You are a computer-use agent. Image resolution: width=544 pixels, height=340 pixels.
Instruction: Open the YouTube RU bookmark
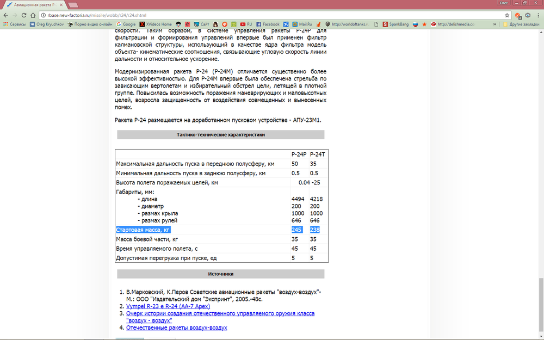coord(246,24)
